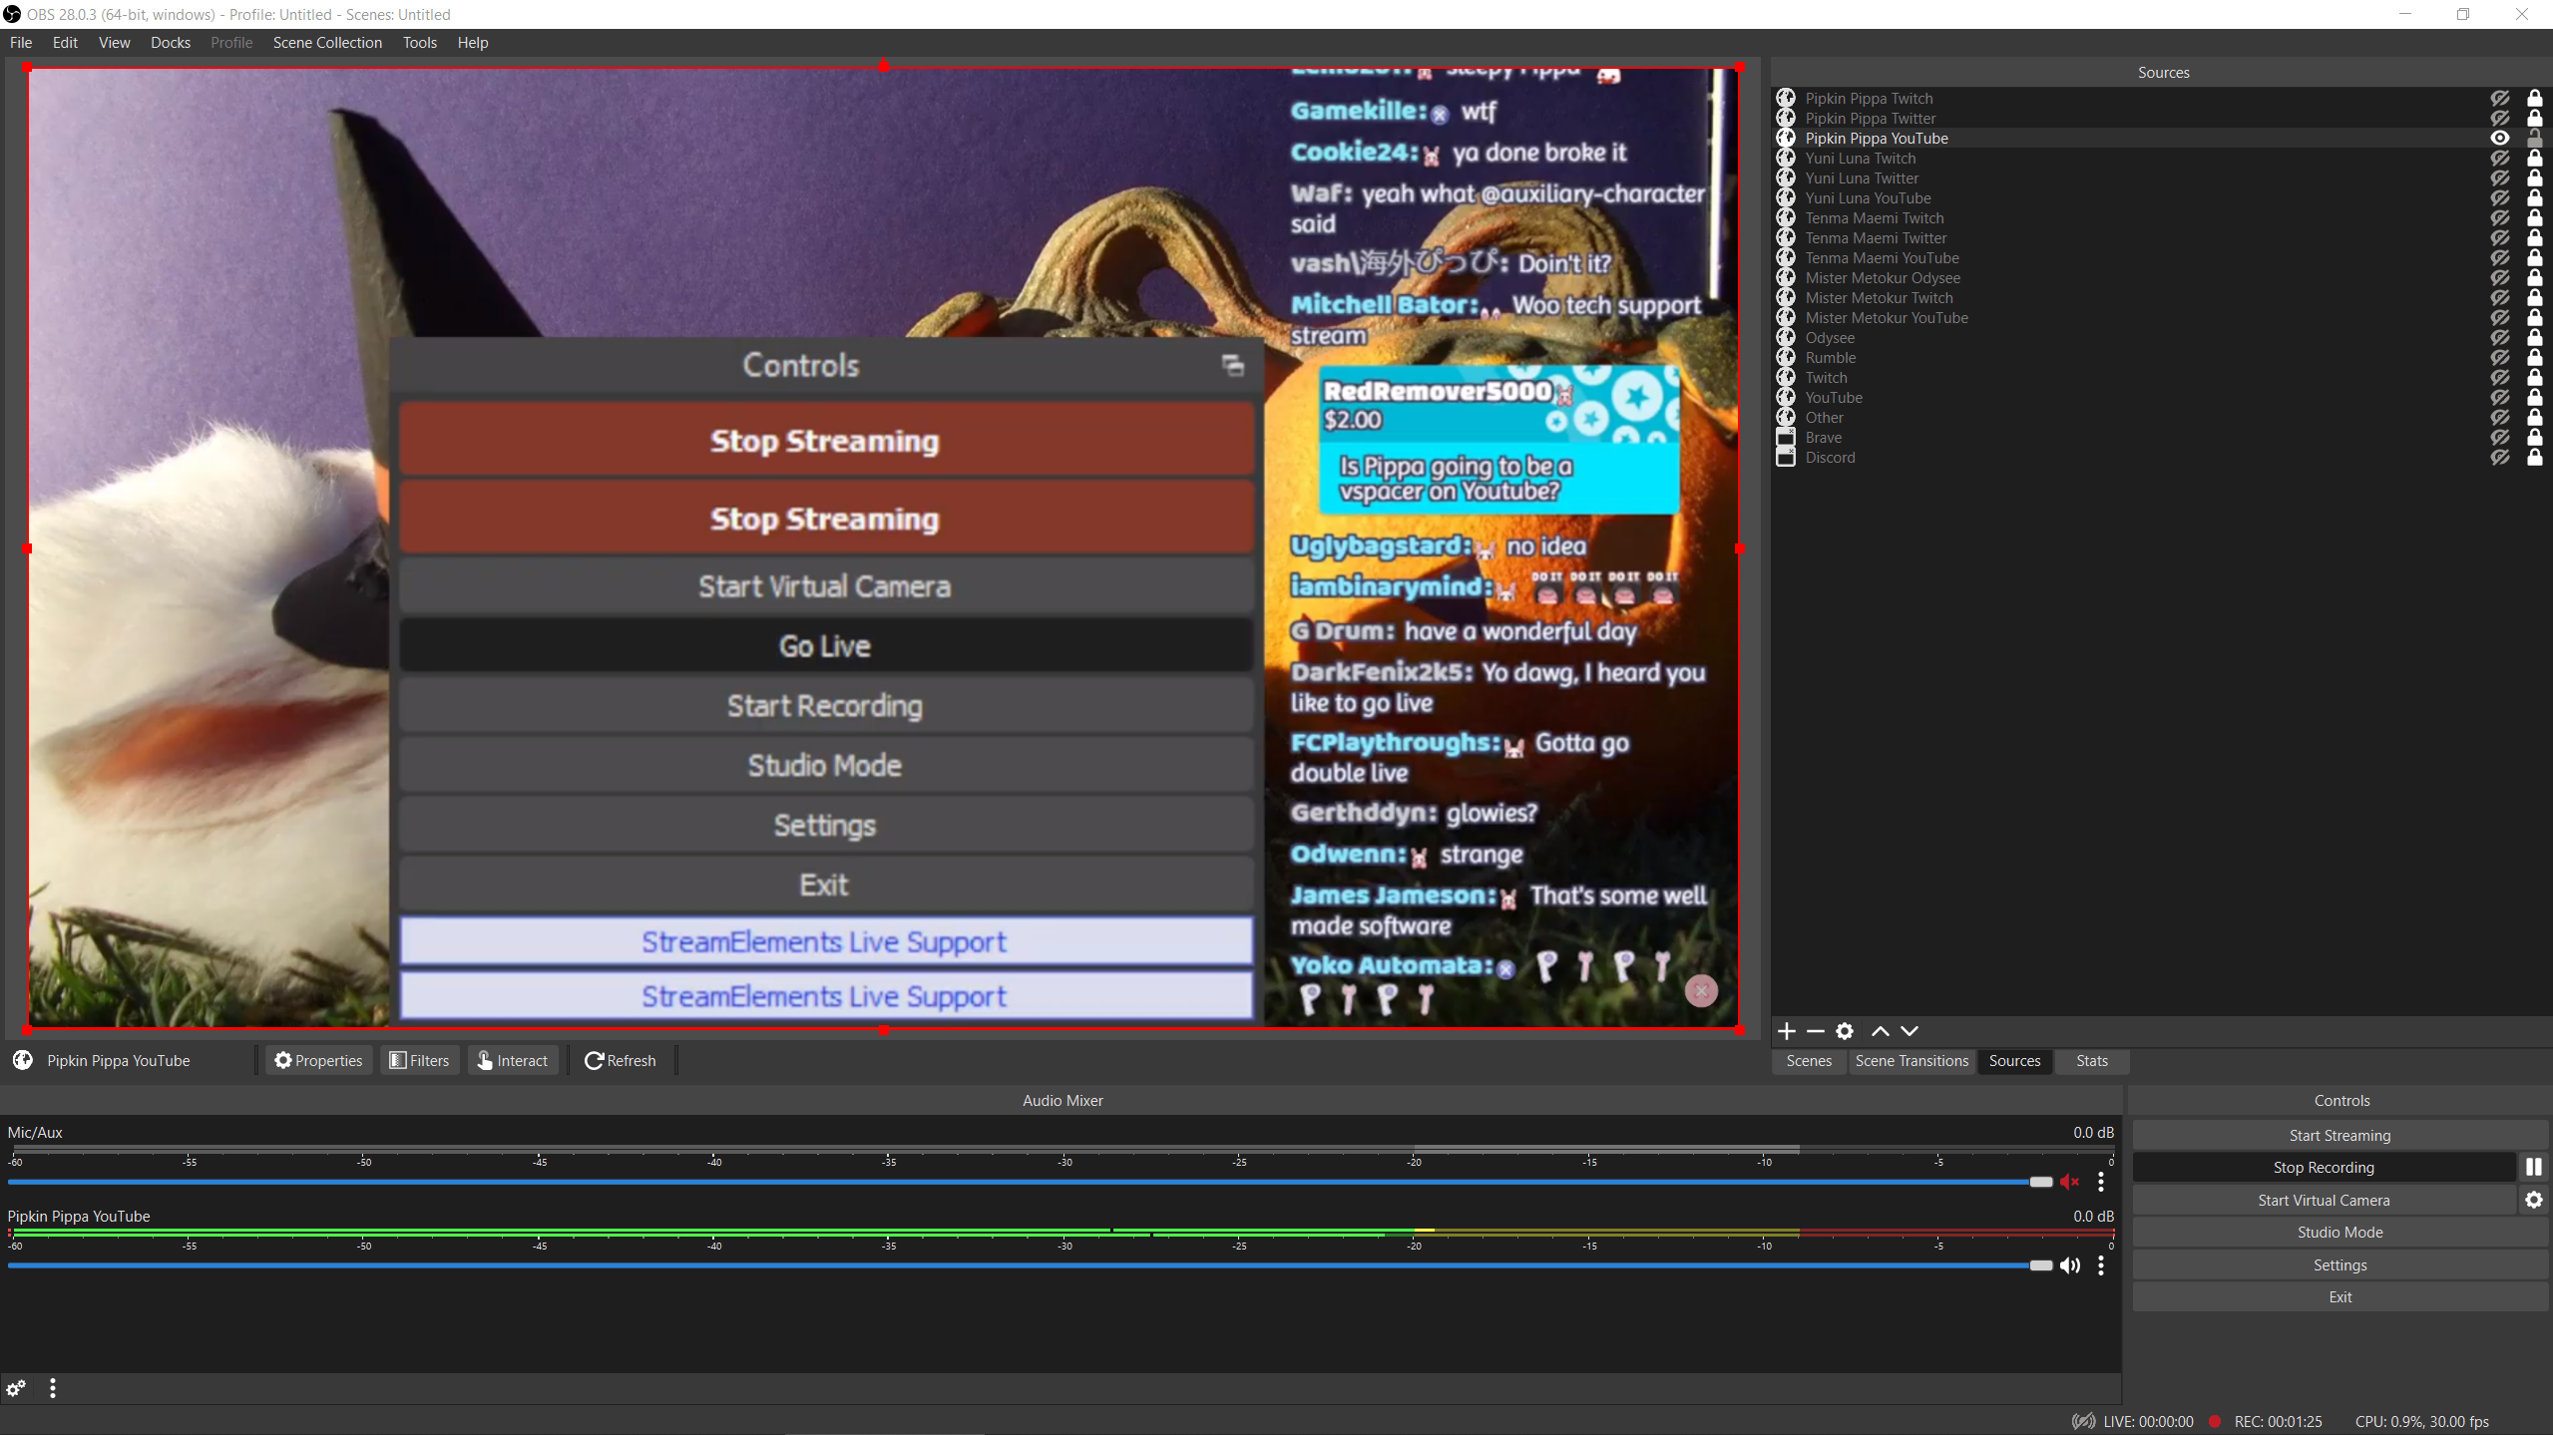
Task: Click the Filters button
Action: (419, 1060)
